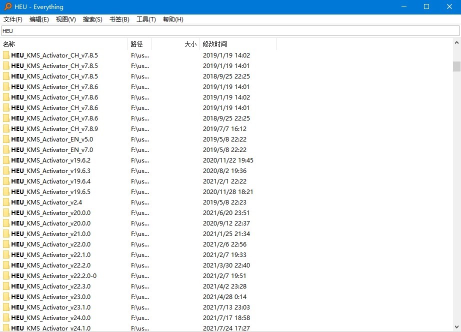Click the path cell of HEU_KMS_Activator_v22.1.0

click(140, 255)
